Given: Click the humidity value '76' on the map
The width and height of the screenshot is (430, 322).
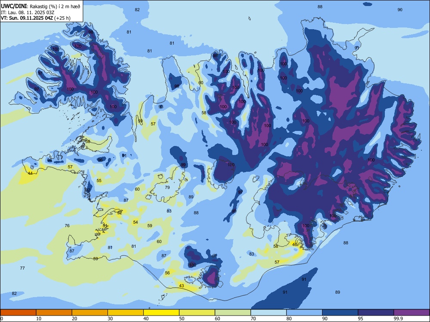Looking at the screenshot, I should 67,226.
